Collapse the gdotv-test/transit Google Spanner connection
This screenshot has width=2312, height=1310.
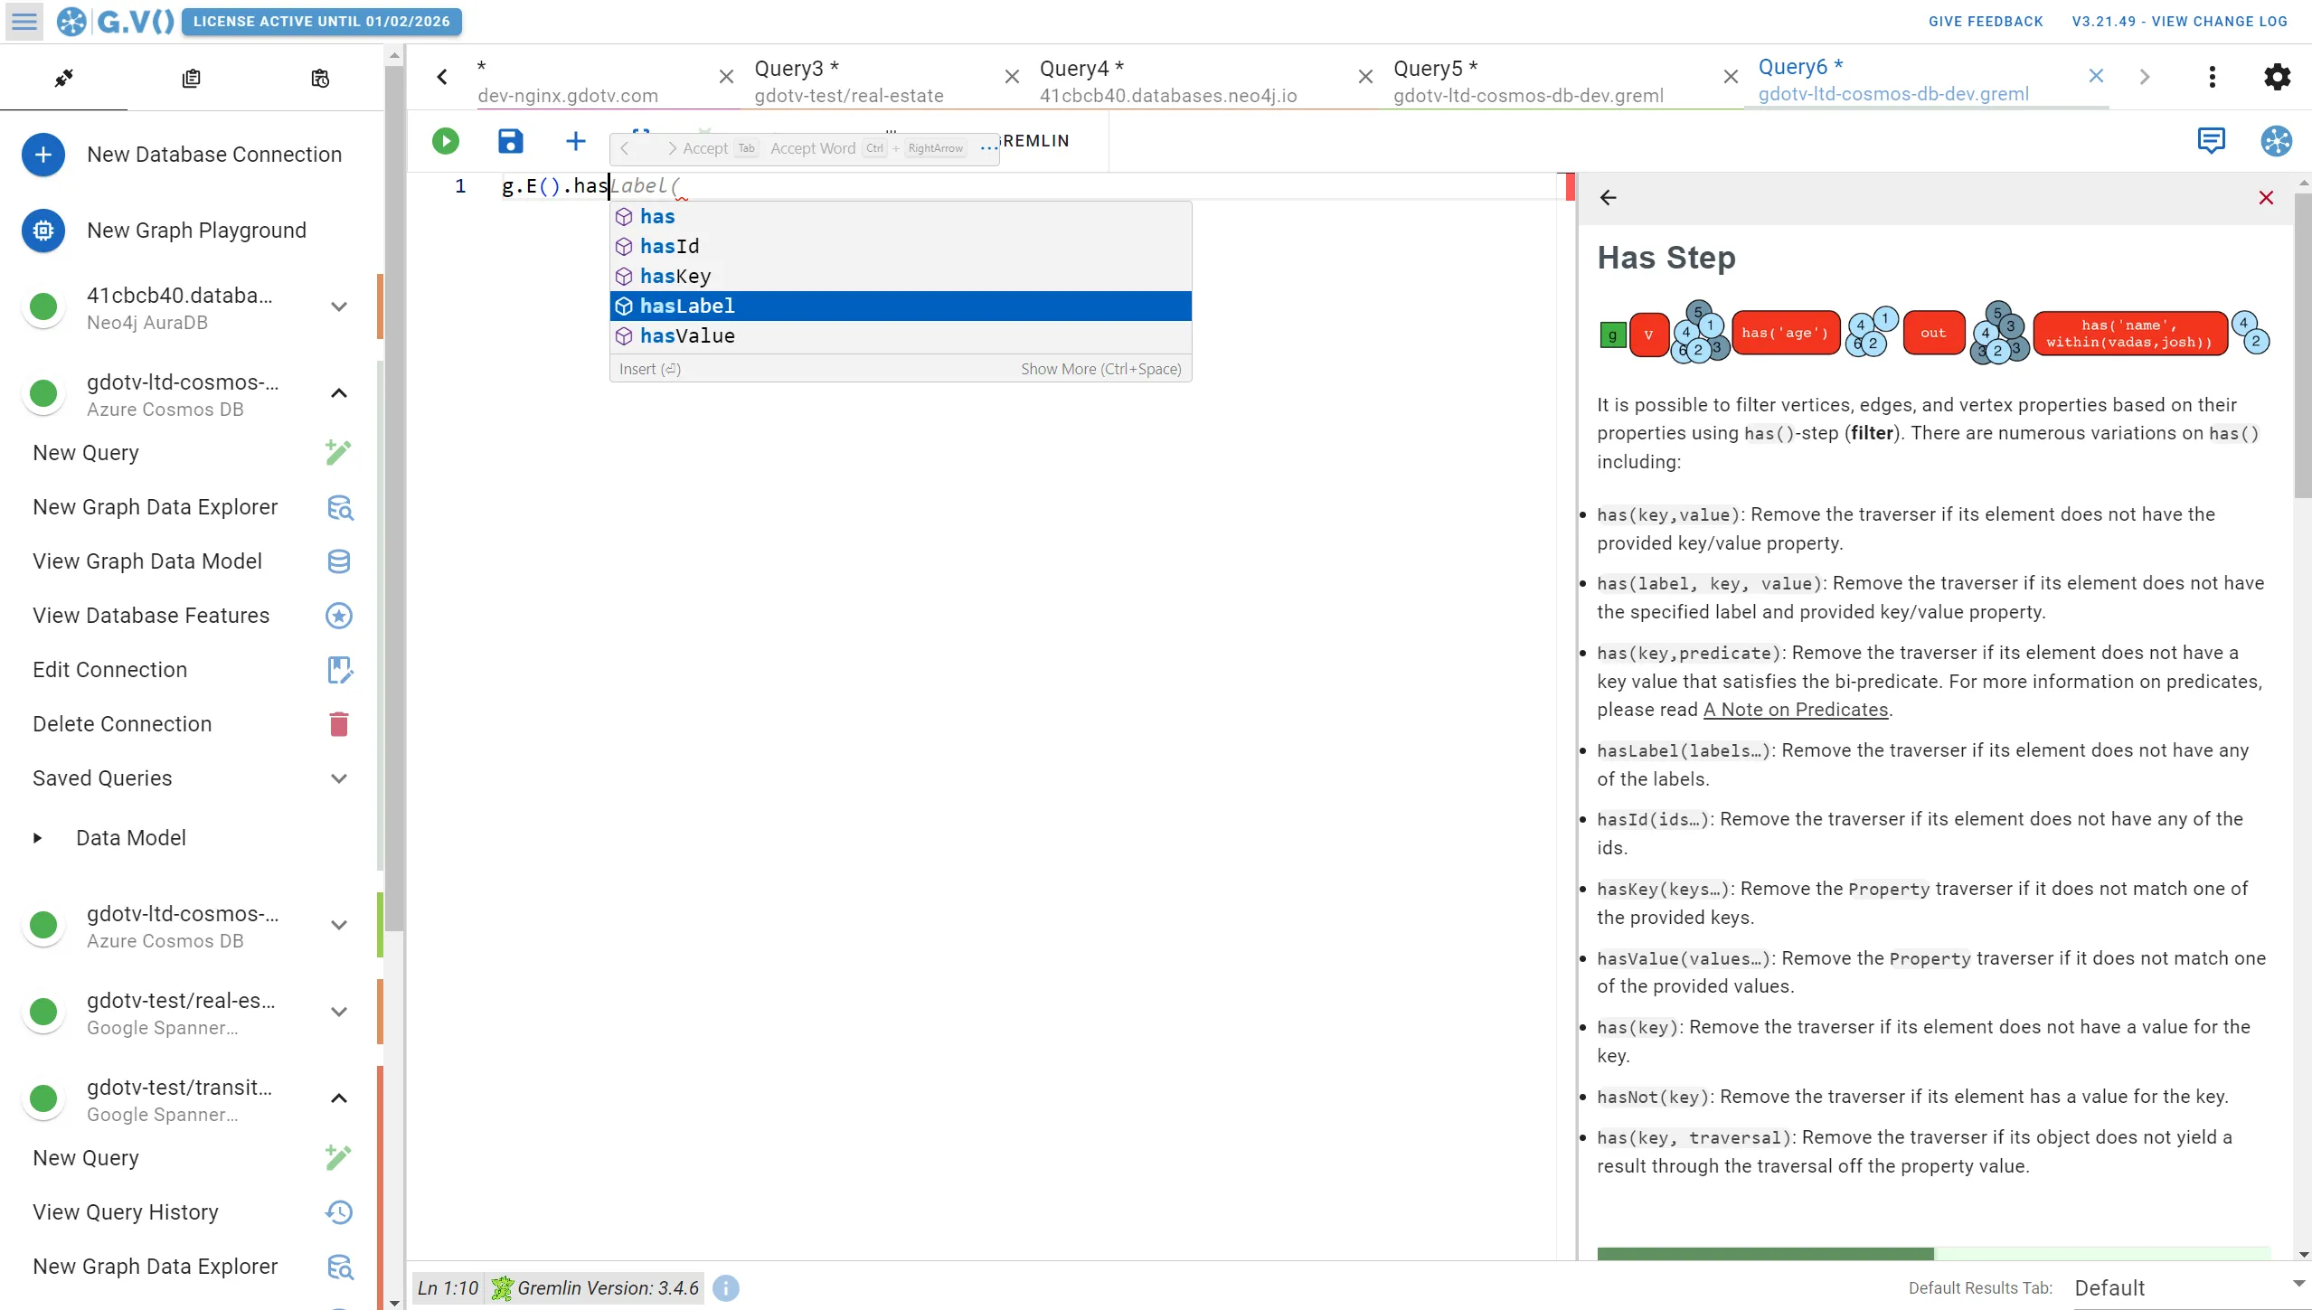pos(339,1098)
